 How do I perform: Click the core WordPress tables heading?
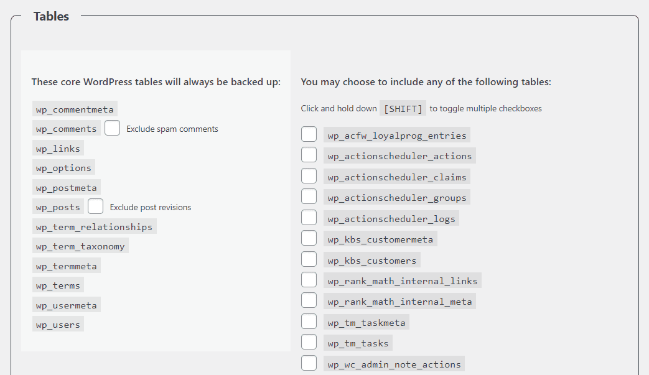(x=156, y=82)
